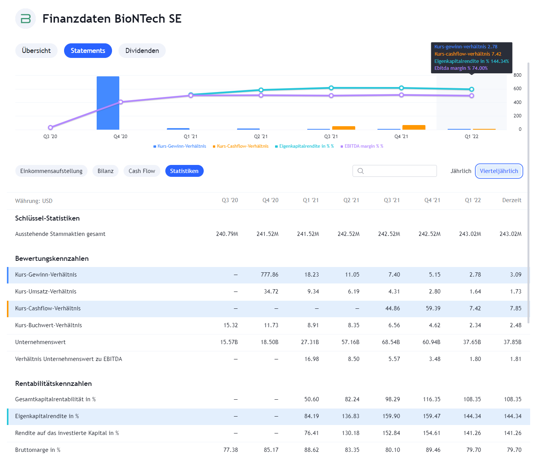Click the Verhältnis Unternehmenswert zu EBITDA row

269,359
